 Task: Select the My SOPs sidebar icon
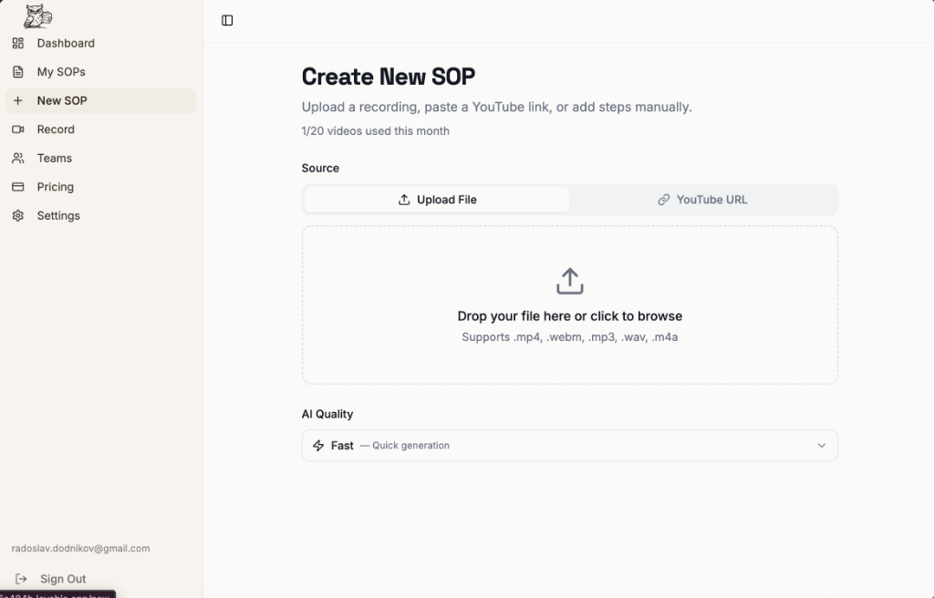pyautogui.click(x=18, y=71)
